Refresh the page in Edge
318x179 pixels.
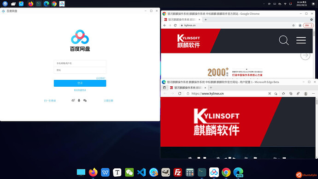click(180, 94)
